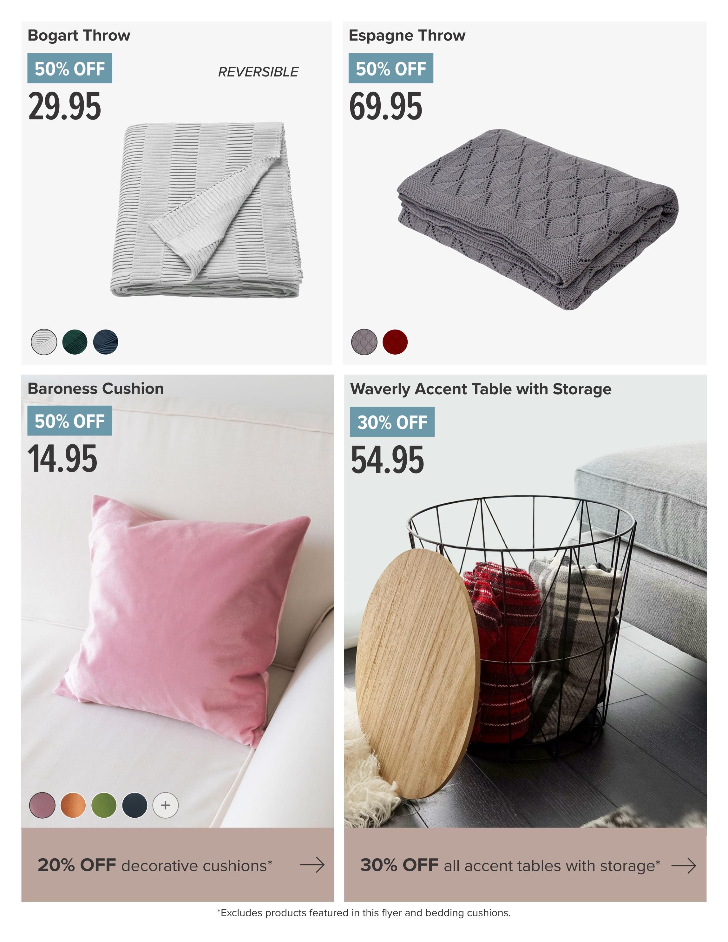Click arrow next to decorative cushions offer
728x942 pixels.
tap(312, 865)
